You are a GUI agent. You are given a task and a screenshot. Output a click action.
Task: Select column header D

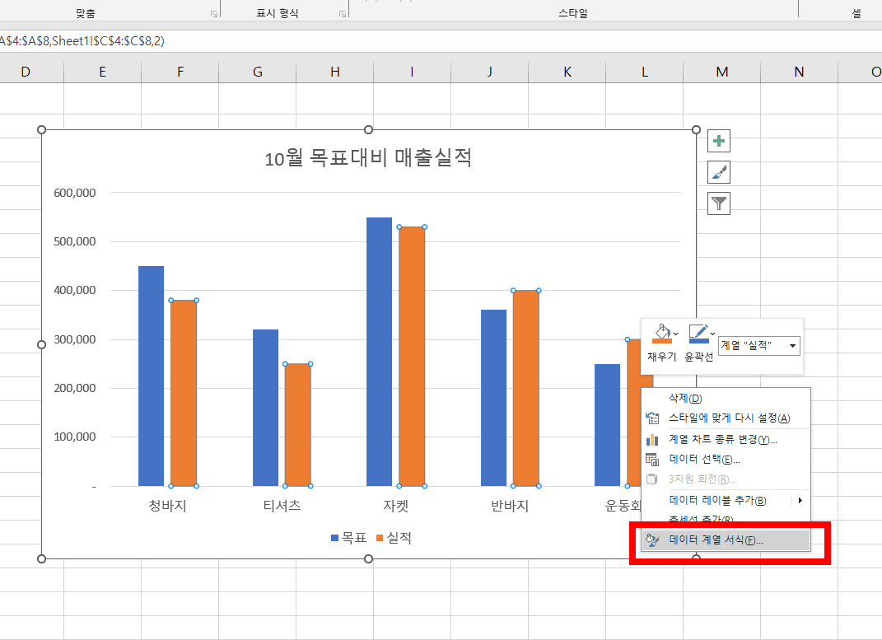click(31, 72)
